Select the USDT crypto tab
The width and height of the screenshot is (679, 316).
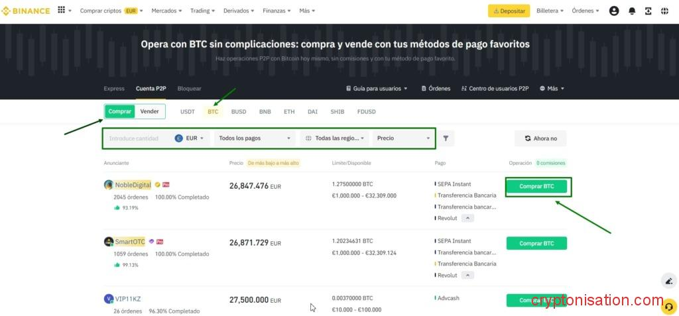click(x=188, y=112)
